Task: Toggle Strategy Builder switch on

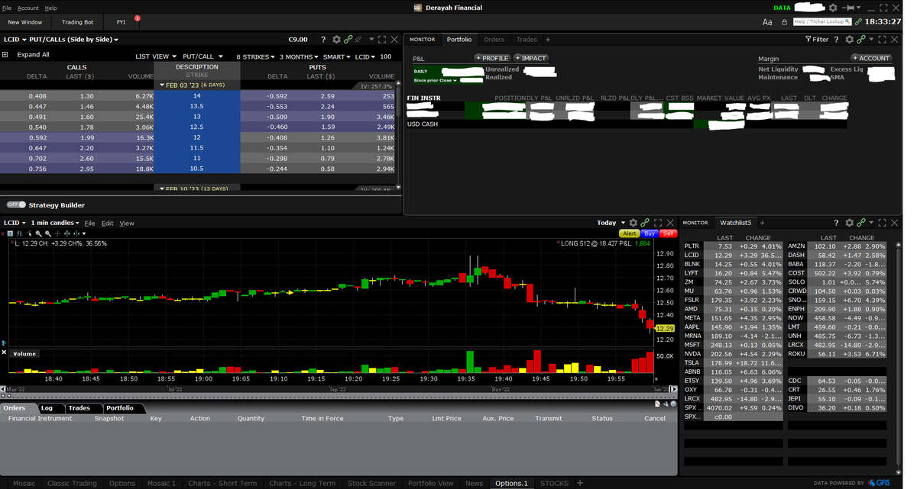Action: point(16,204)
